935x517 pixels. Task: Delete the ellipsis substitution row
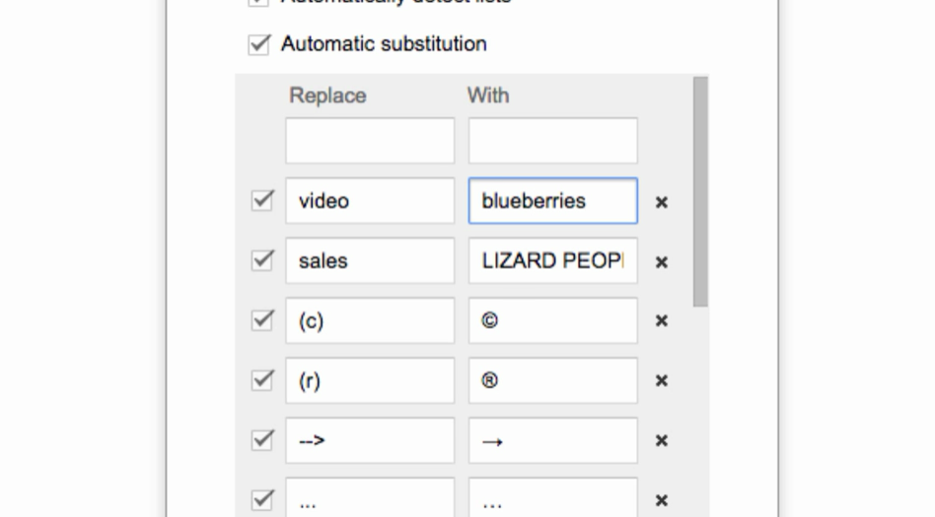(x=662, y=500)
